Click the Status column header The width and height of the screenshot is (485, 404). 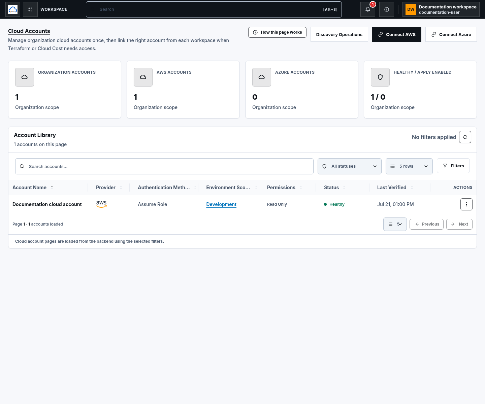click(x=331, y=188)
